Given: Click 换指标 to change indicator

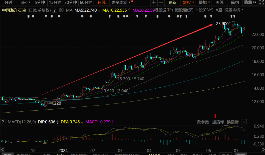Looking at the screenshot, I should pos(233,122).
